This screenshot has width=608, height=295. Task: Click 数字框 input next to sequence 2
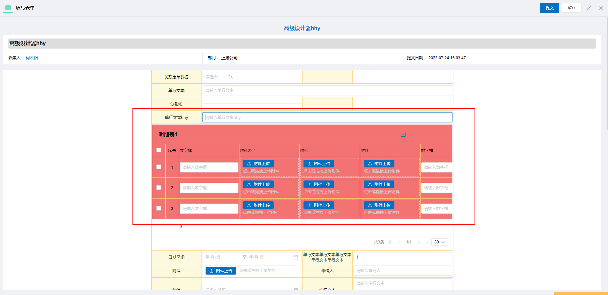point(209,188)
